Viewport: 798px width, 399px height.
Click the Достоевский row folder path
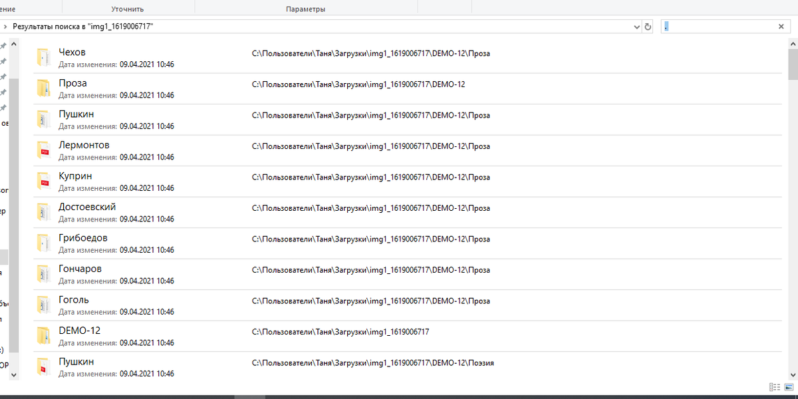(x=371, y=208)
